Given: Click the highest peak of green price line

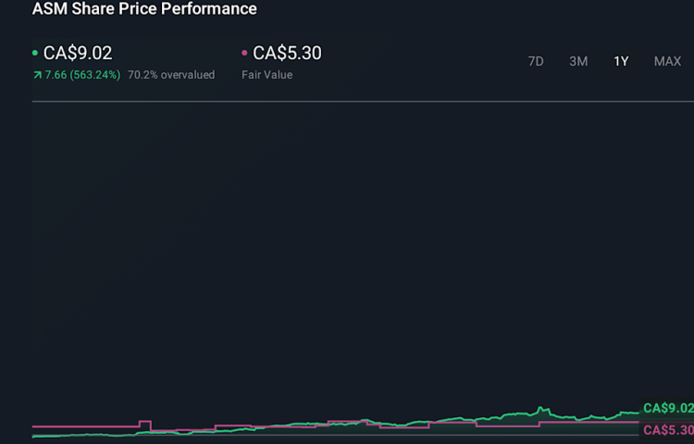Looking at the screenshot, I should click(539, 407).
